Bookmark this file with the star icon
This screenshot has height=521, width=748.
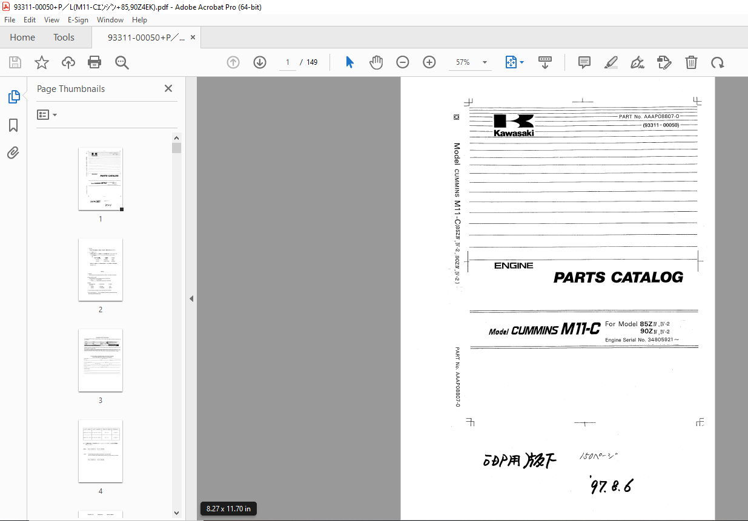click(x=42, y=62)
